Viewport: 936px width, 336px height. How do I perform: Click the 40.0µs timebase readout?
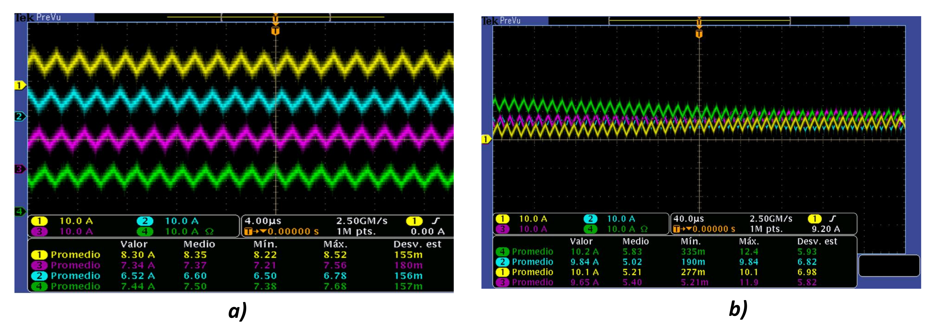click(x=689, y=219)
